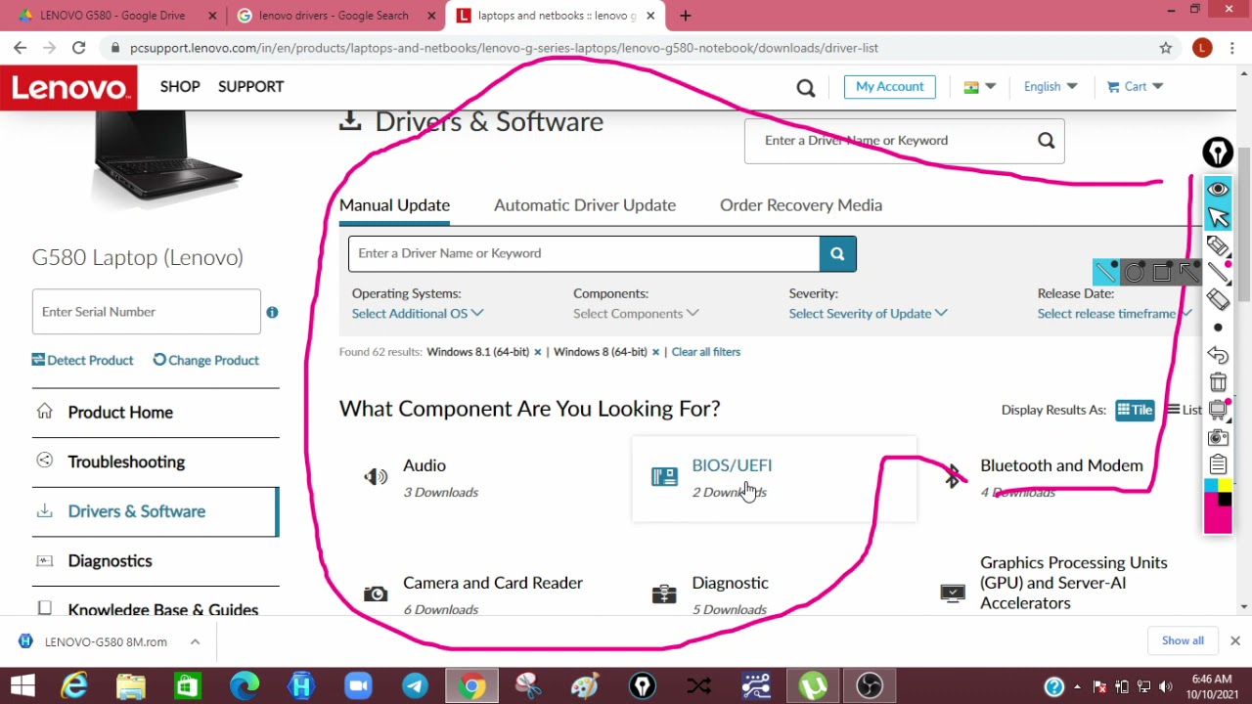
Task: Expand Select Additional OS dropdown
Action: coord(418,314)
